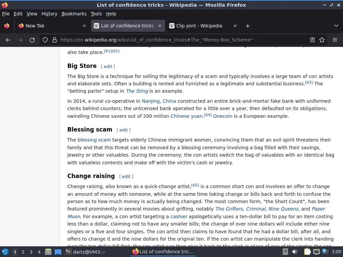343x257 pixels.
Task: Switch to workspace 3 in taskbar pager
Action: [31, 252]
